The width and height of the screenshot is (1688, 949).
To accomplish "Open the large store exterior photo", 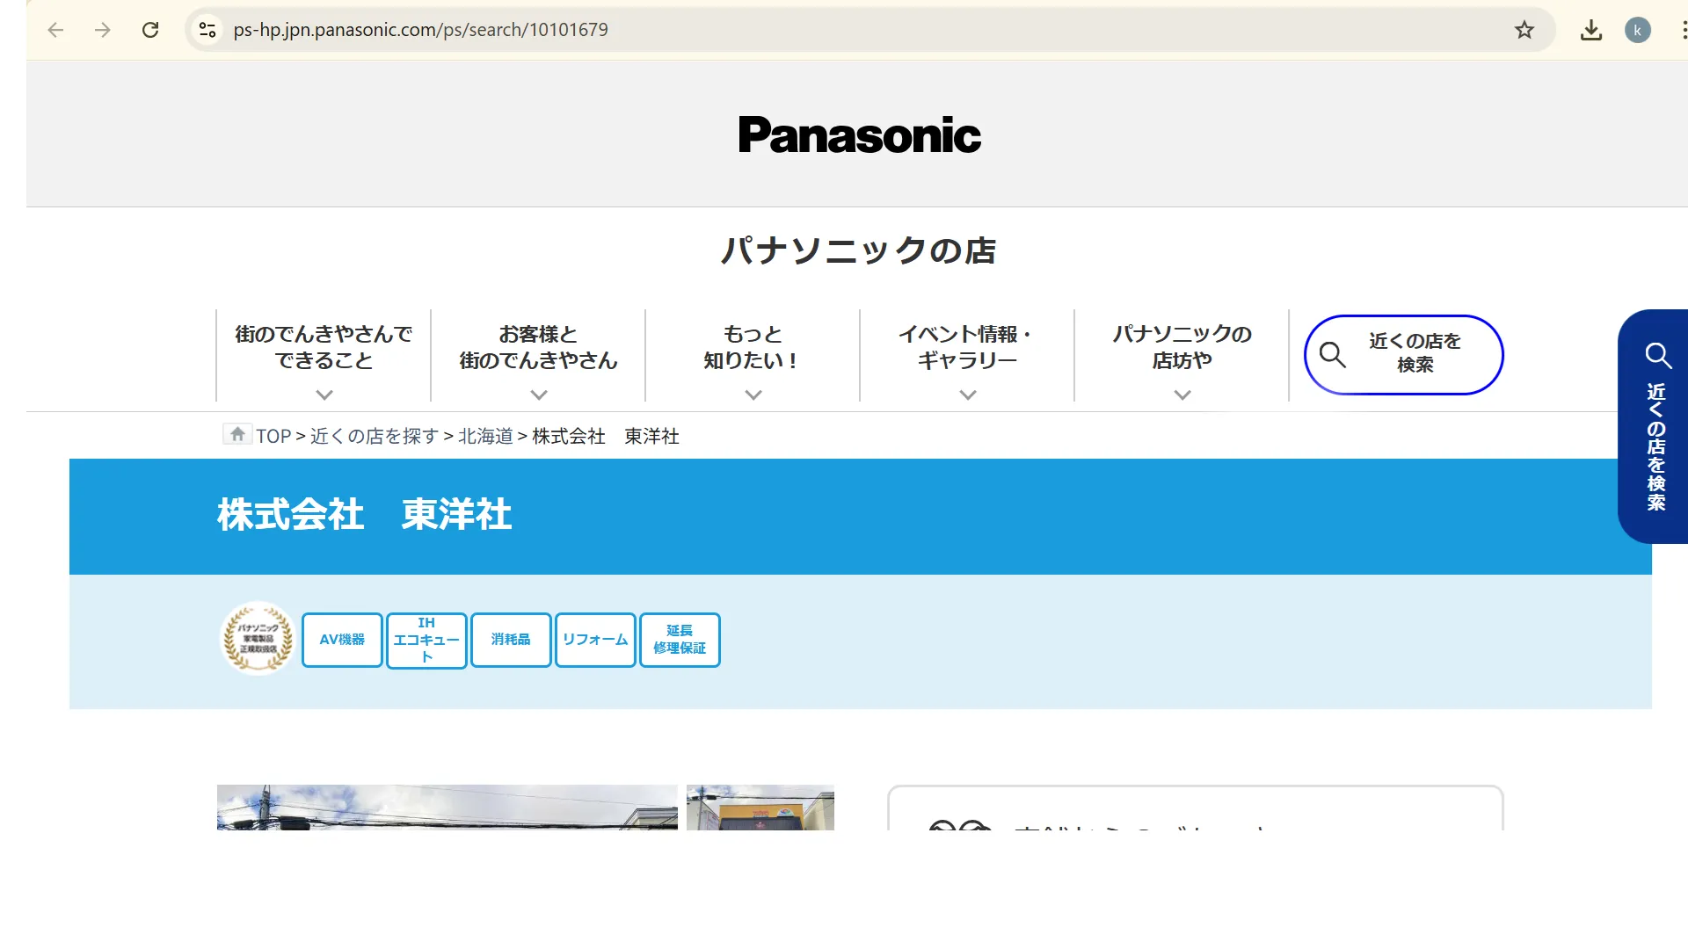I will (x=447, y=808).
